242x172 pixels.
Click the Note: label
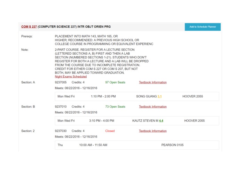(25, 50)
